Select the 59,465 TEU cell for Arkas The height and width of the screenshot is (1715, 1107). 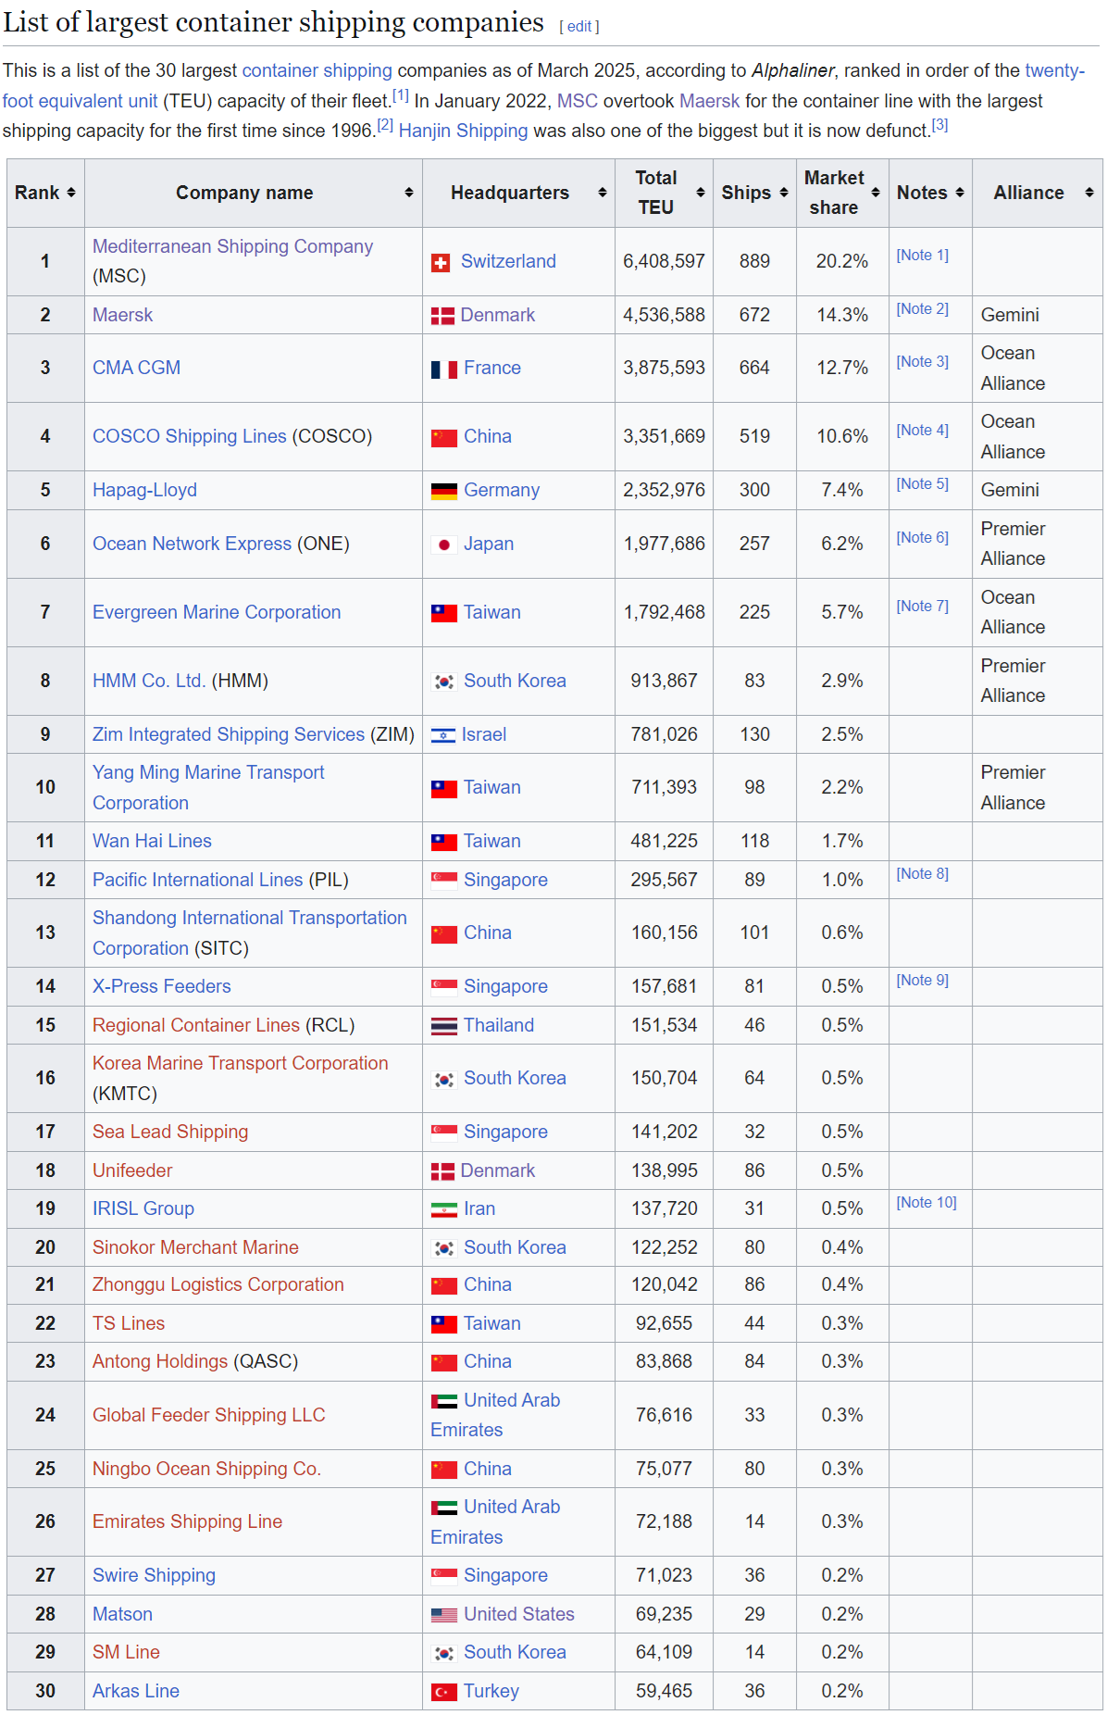(664, 1691)
